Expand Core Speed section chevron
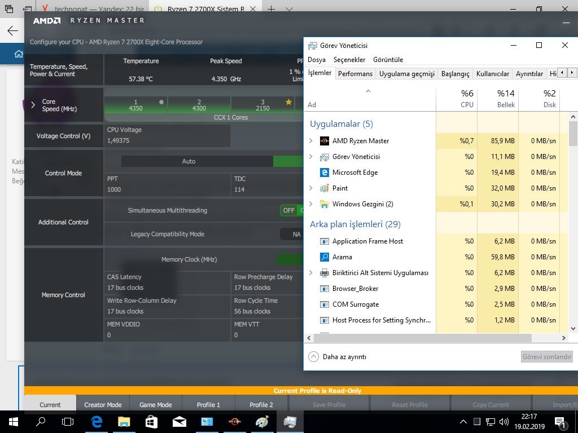This screenshot has height=433, width=578. point(33,105)
